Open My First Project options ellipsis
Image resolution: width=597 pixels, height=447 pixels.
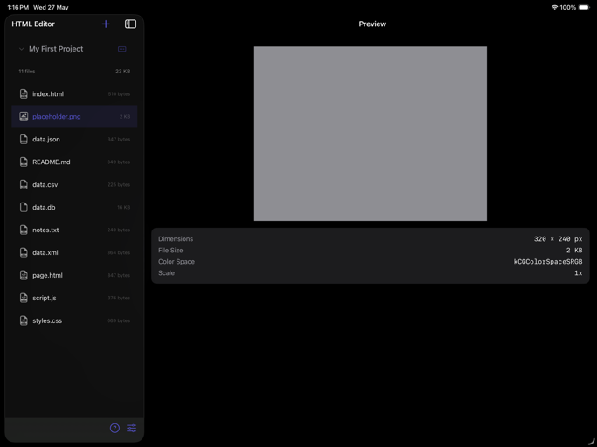coord(121,49)
